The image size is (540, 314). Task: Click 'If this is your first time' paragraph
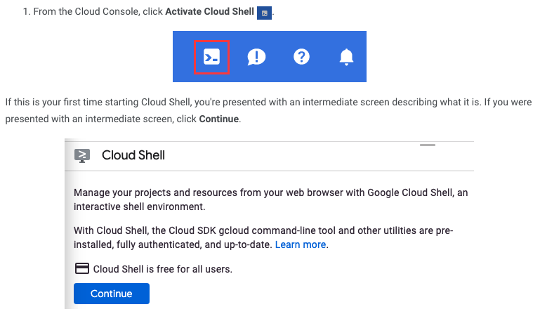[269, 110]
